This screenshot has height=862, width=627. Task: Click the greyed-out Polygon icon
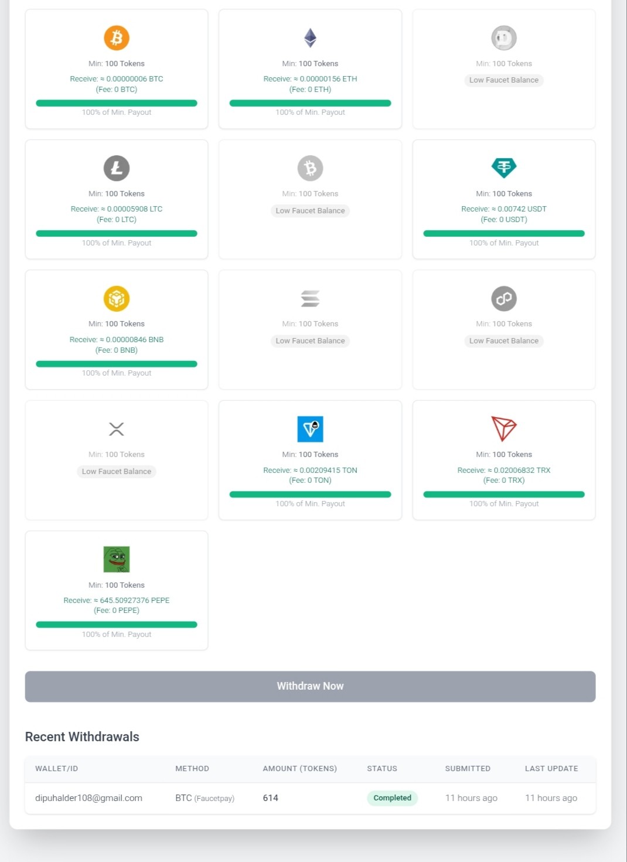pyautogui.click(x=504, y=299)
